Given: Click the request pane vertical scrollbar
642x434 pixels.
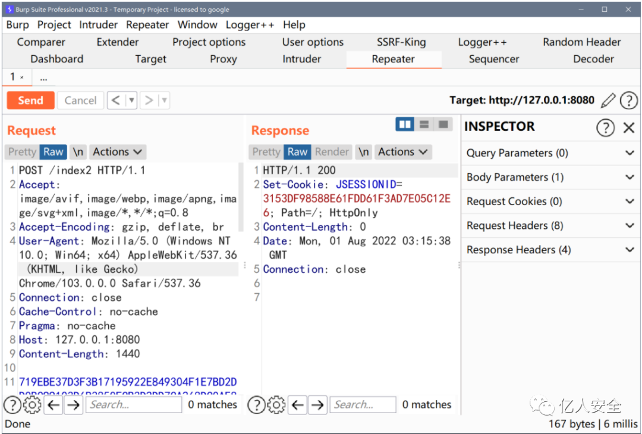Looking at the screenshot, I should pyautogui.click(x=241, y=197).
